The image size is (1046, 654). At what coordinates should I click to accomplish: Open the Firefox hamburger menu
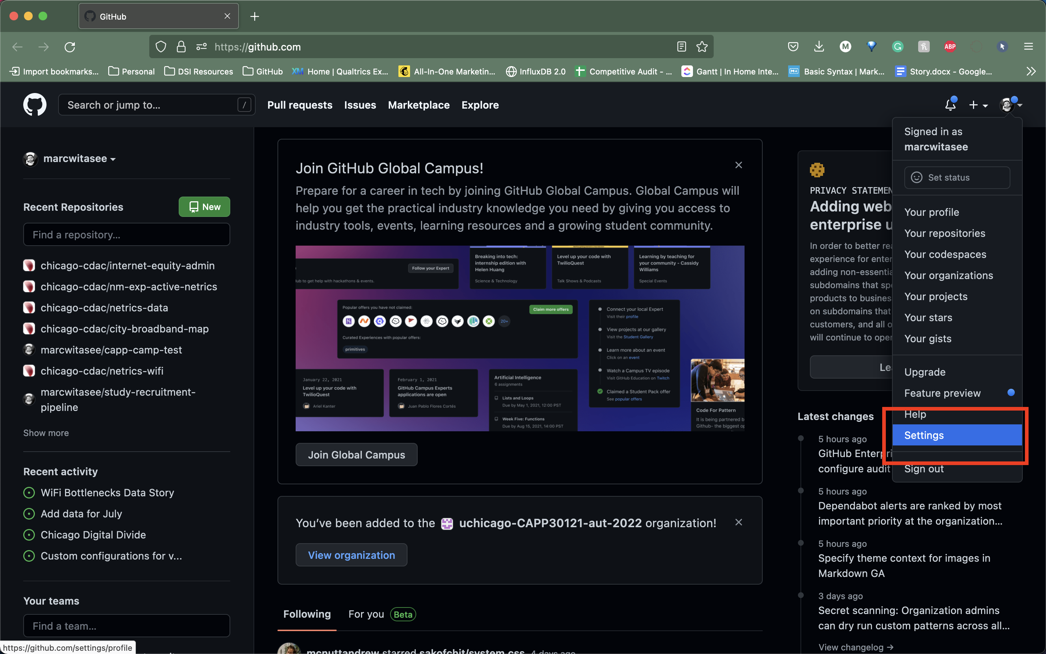1028,47
